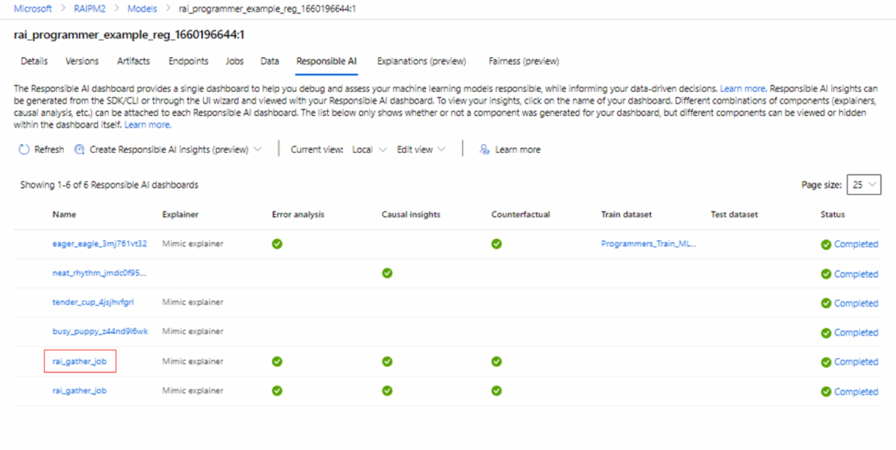Screen dimensions: 896x450
Task: Click the Refresh icon
Action: pos(23,149)
